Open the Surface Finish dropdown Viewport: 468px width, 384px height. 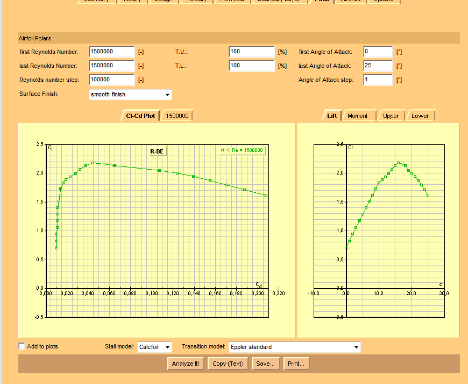point(130,95)
